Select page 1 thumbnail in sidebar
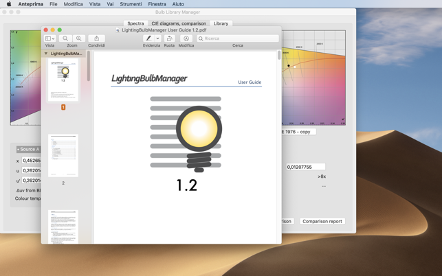 click(x=63, y=80)
